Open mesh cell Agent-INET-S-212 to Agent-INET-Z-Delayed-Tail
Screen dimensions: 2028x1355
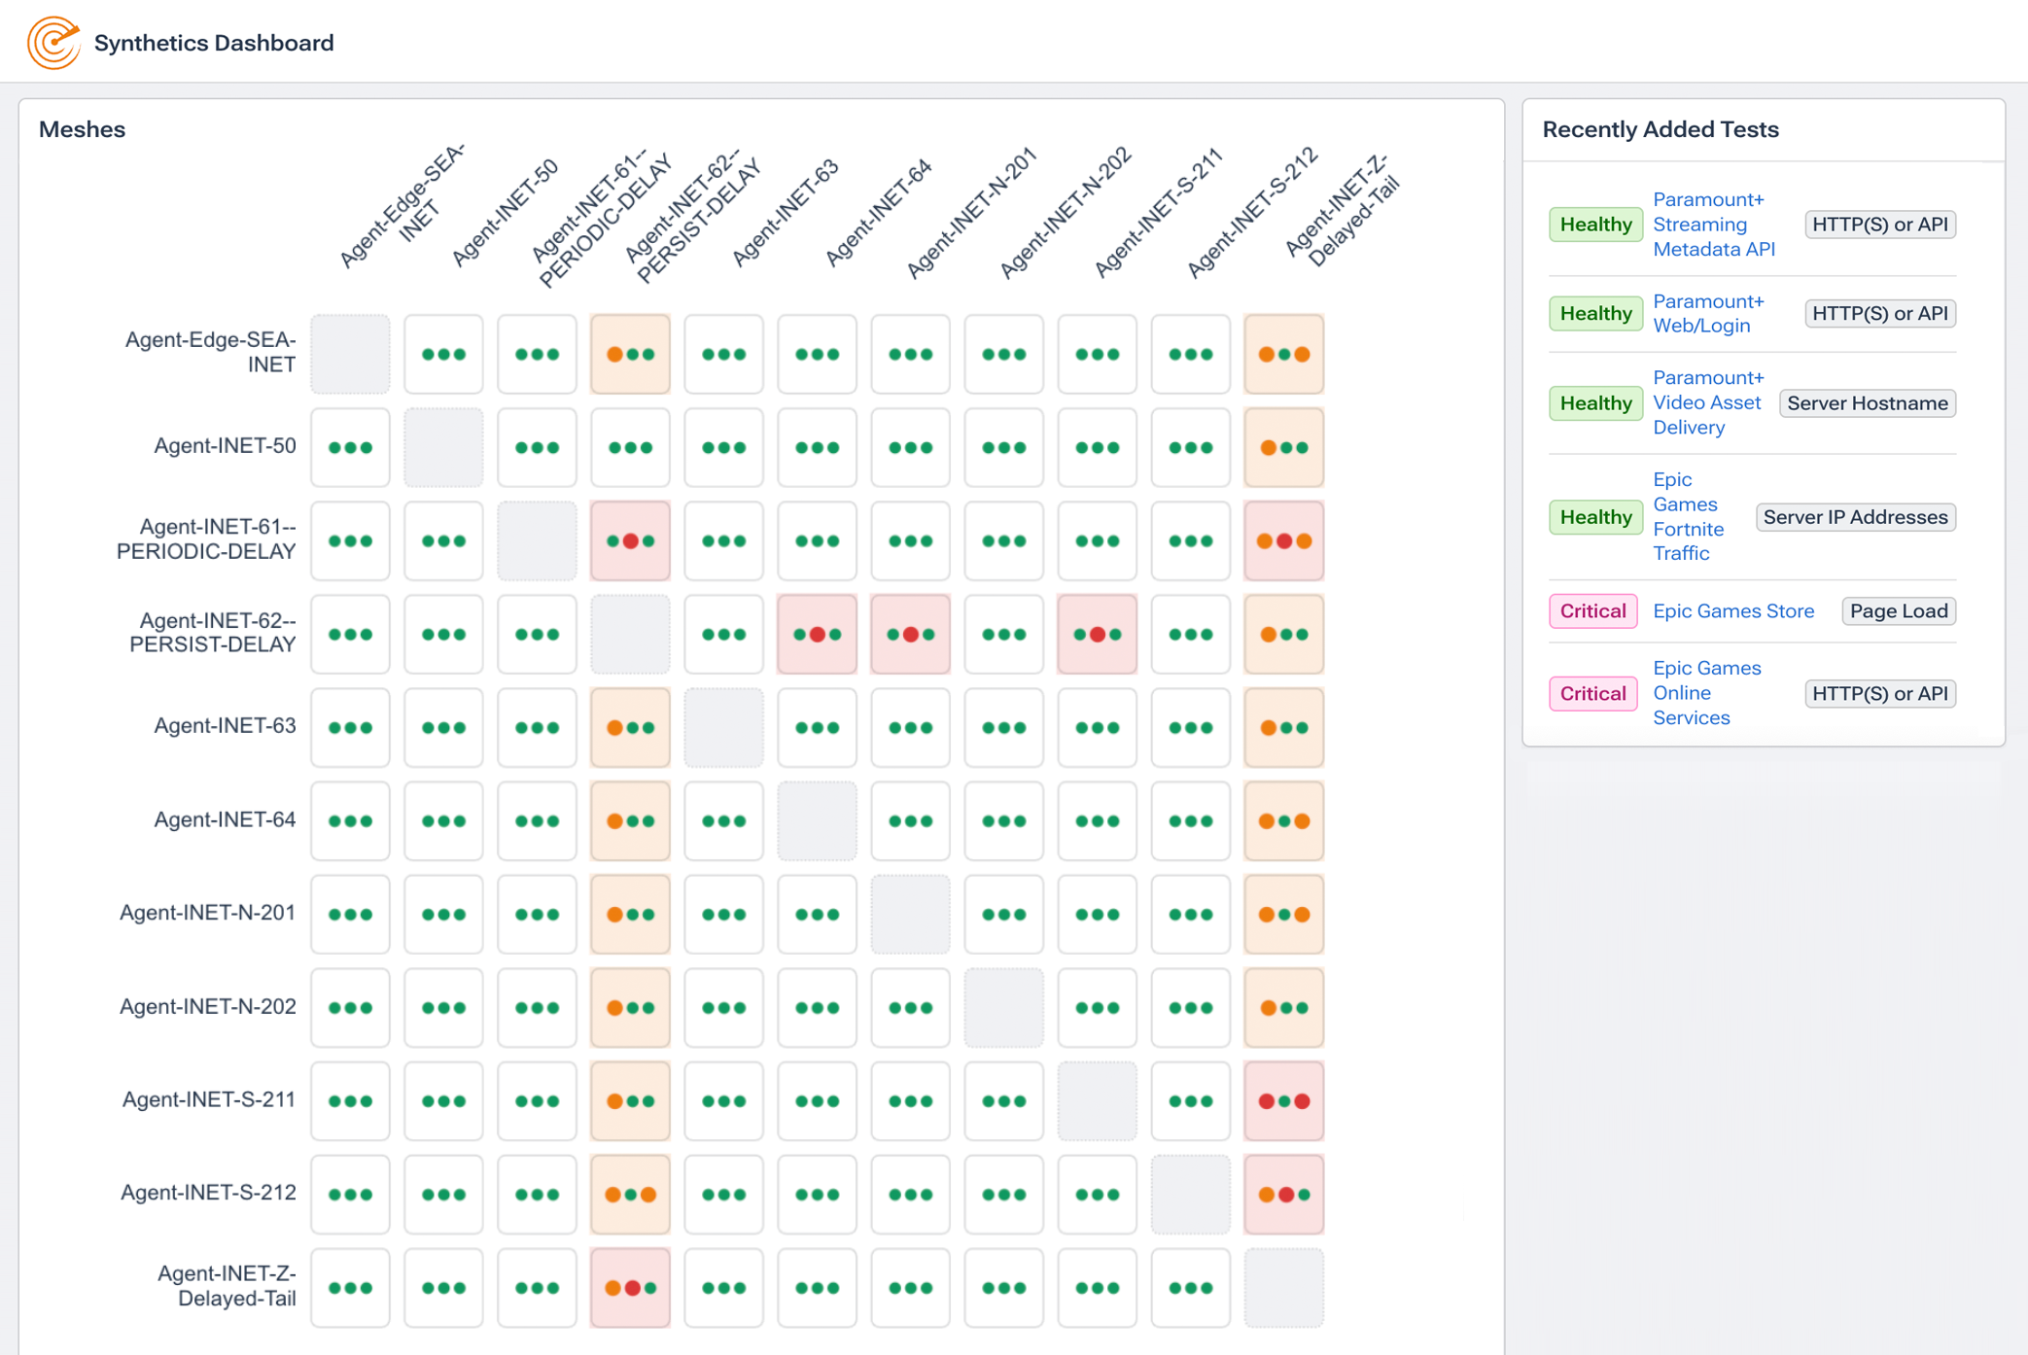click(1283, 1194)
